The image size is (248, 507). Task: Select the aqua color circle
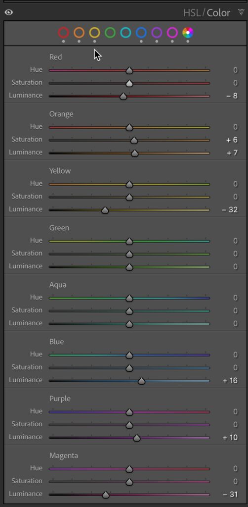(x=125, y=33)
